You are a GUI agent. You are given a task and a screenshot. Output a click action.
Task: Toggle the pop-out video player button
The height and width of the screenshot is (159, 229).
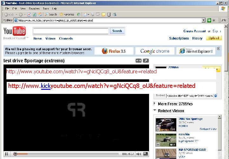tap(145, 61)
